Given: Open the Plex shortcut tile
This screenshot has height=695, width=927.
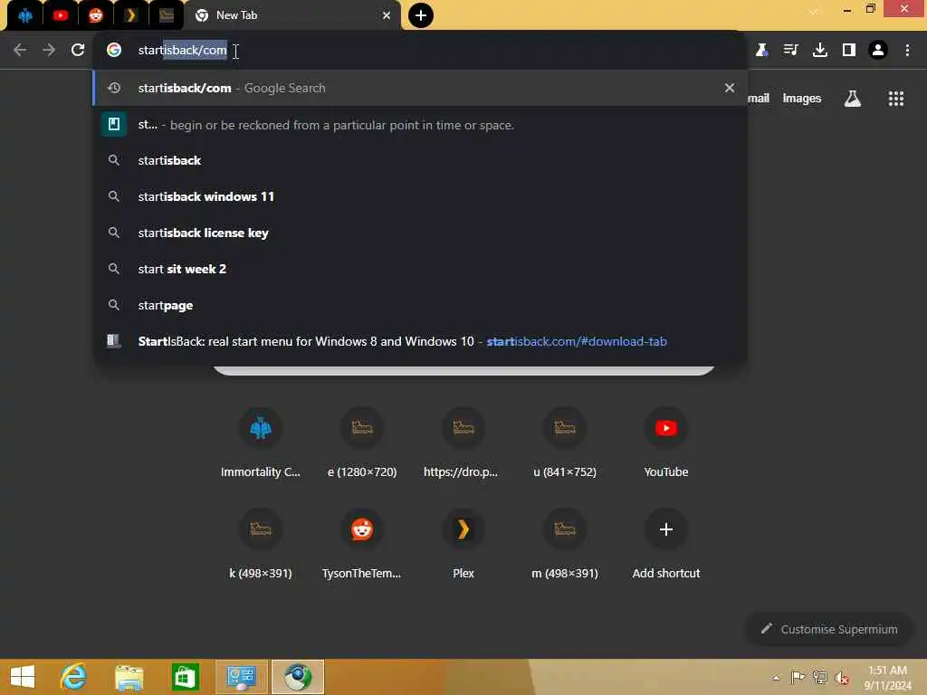Looking at the screenshot, I should [x=463, y=544].
